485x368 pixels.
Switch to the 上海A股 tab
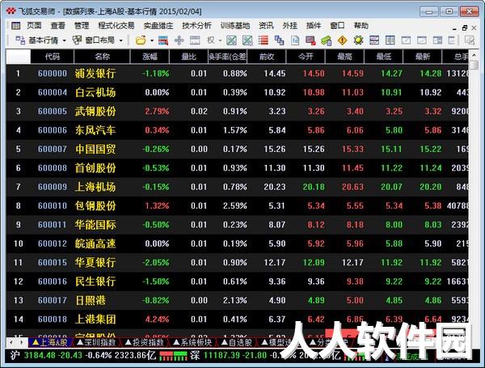pos(50,342)
